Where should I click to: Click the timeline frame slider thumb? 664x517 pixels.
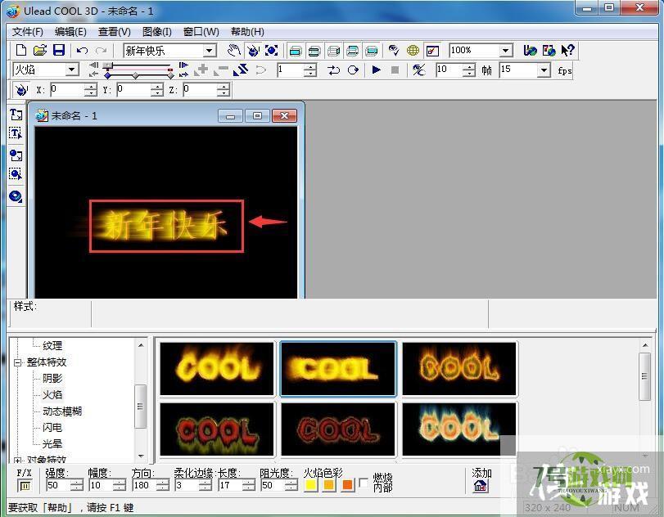click(108, 65)
